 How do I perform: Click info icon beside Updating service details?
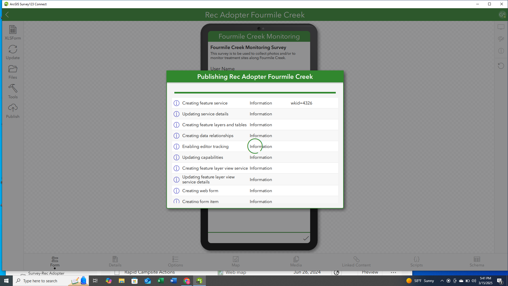[176, 114]
